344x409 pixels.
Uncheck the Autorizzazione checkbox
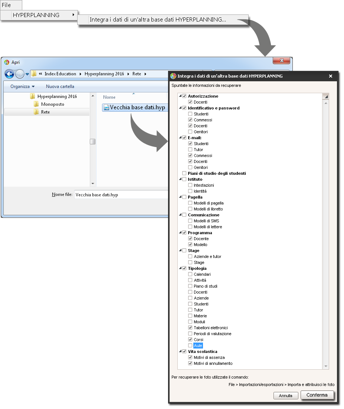[x=184, y=96]
